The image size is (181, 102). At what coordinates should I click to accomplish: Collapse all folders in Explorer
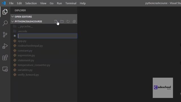pos(74,22)
